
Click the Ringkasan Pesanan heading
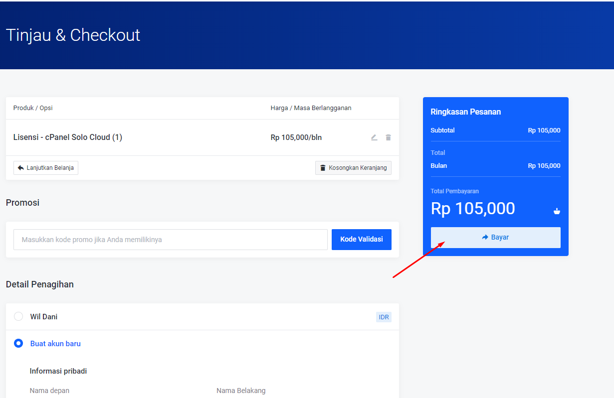point(465,112)
